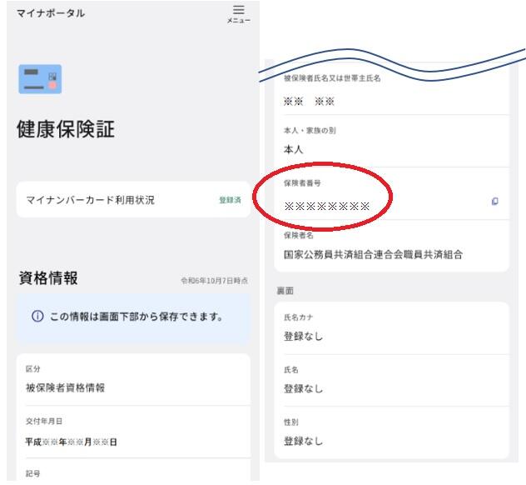
Task: Open the マイナンバーカード利用状況 row
Action: pos(133,200)
